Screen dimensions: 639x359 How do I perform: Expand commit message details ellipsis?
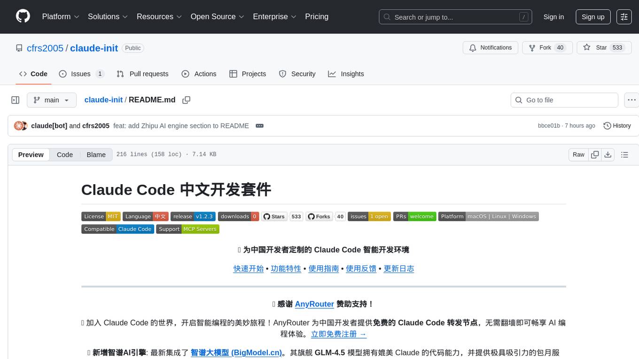259,126
